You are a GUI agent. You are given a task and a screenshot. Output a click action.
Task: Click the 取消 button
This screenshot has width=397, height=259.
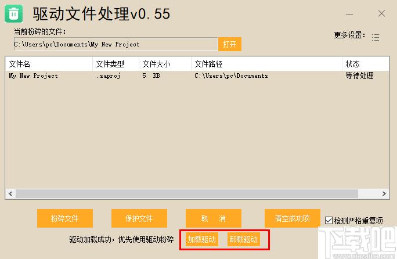[213, 218]
